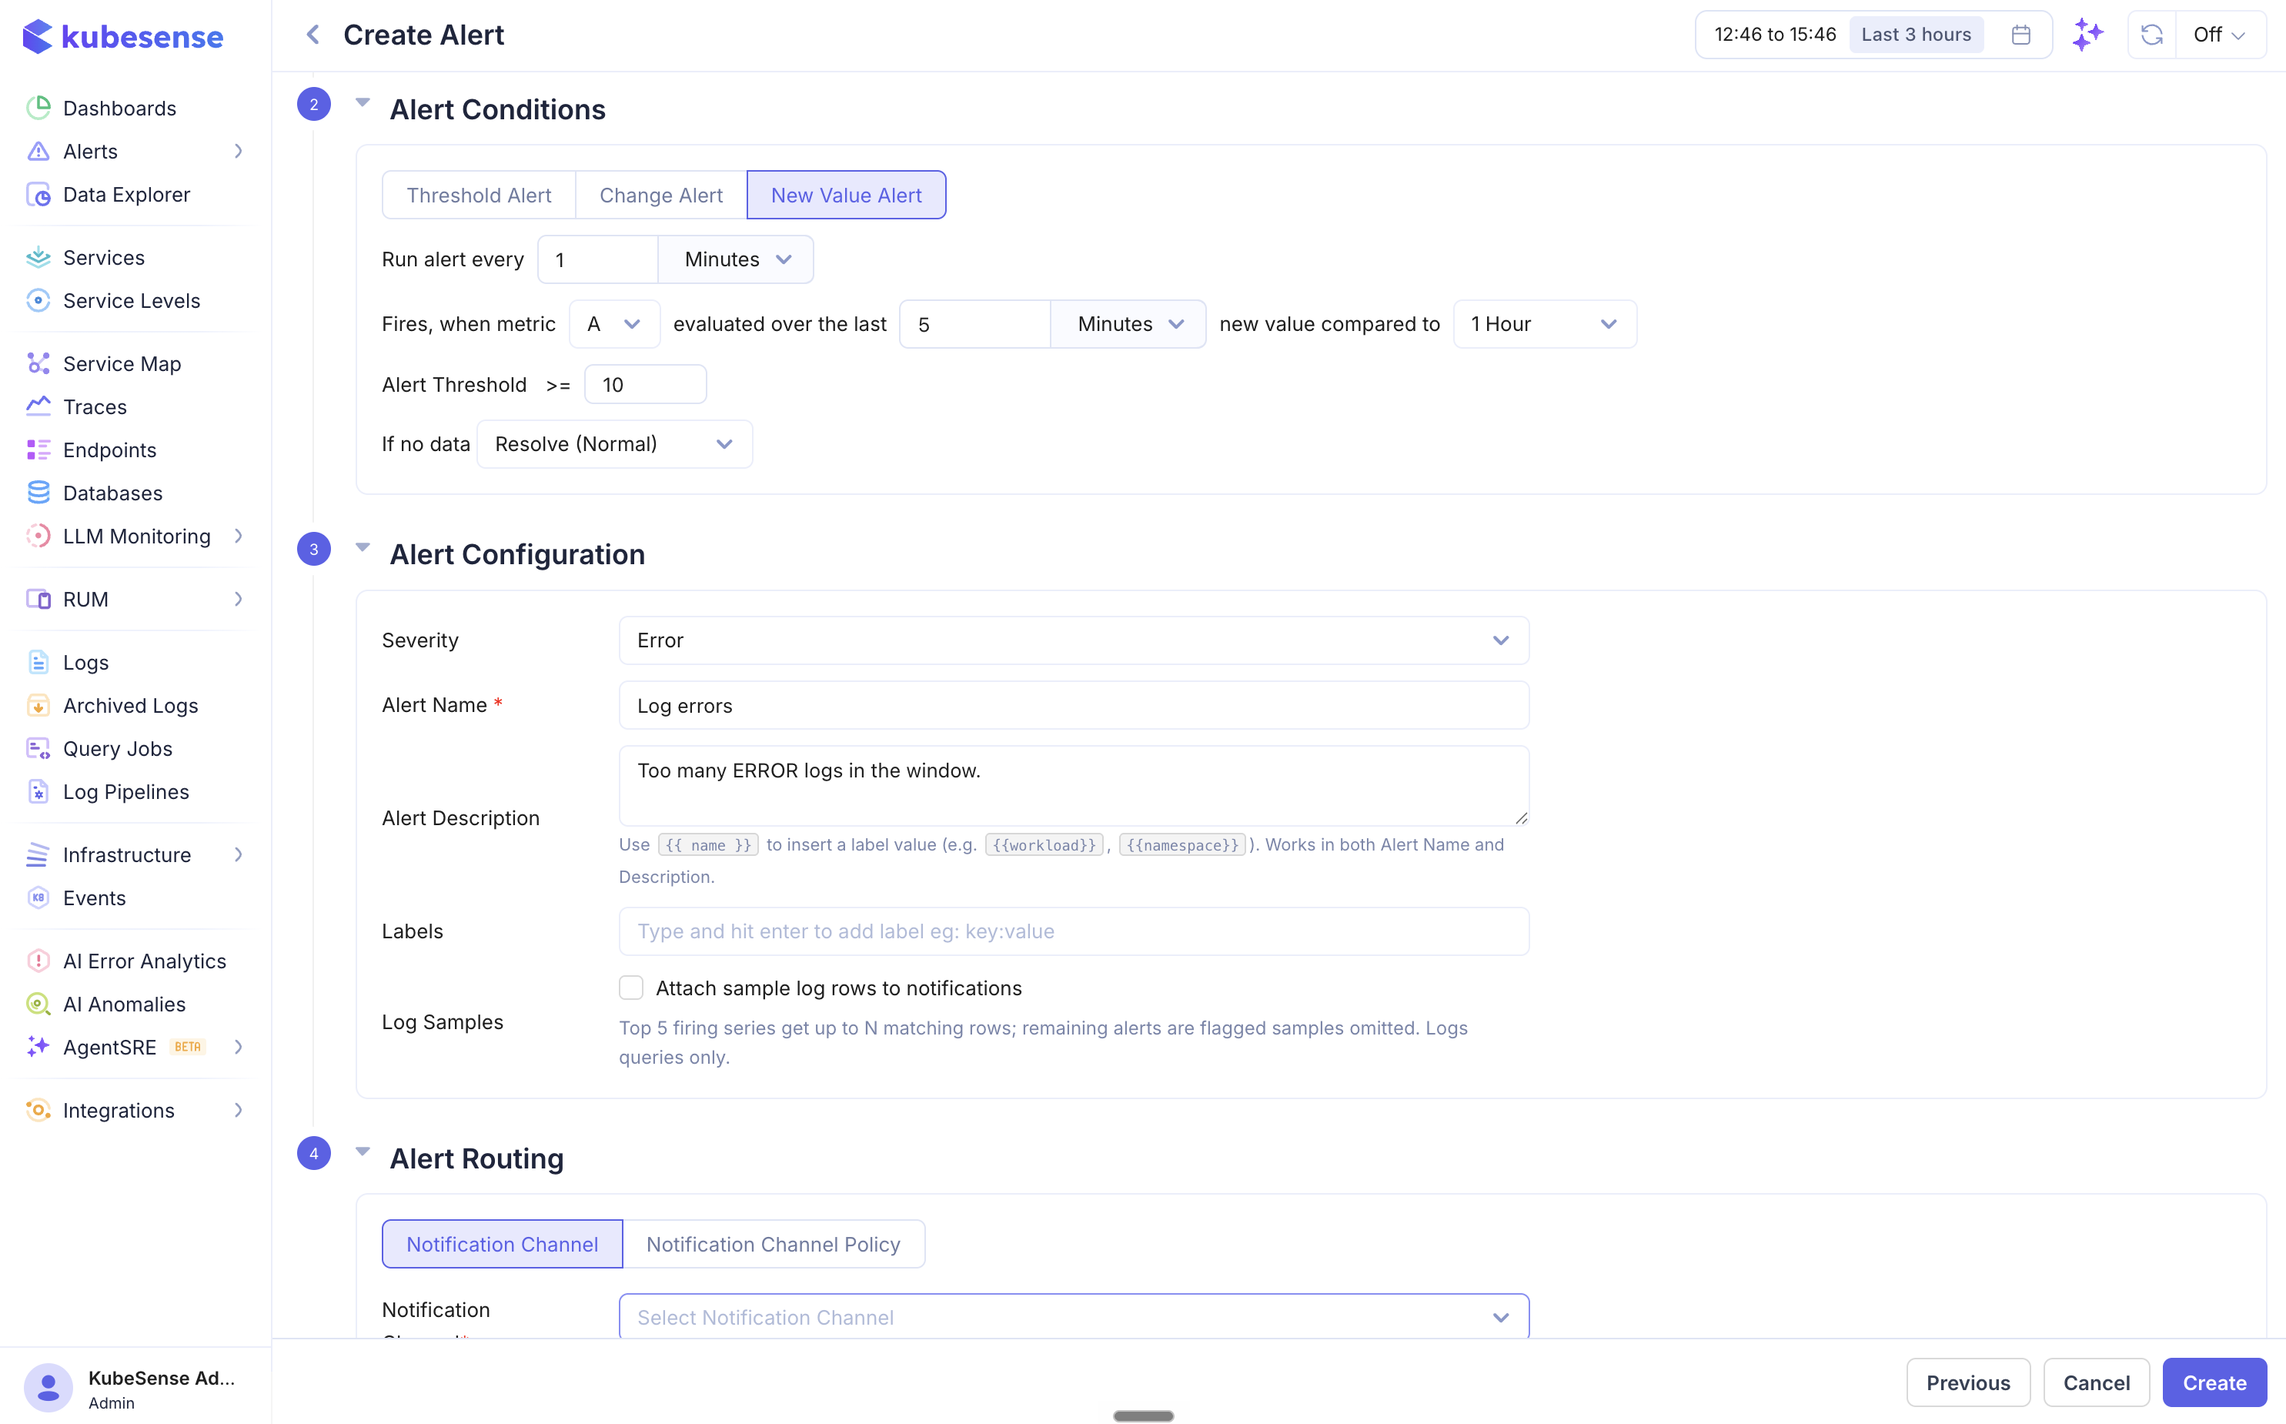This screenshot has height=1424, width=2286.
Task: Open Log Pipelines in sidebar
Action: click(125, 791)
